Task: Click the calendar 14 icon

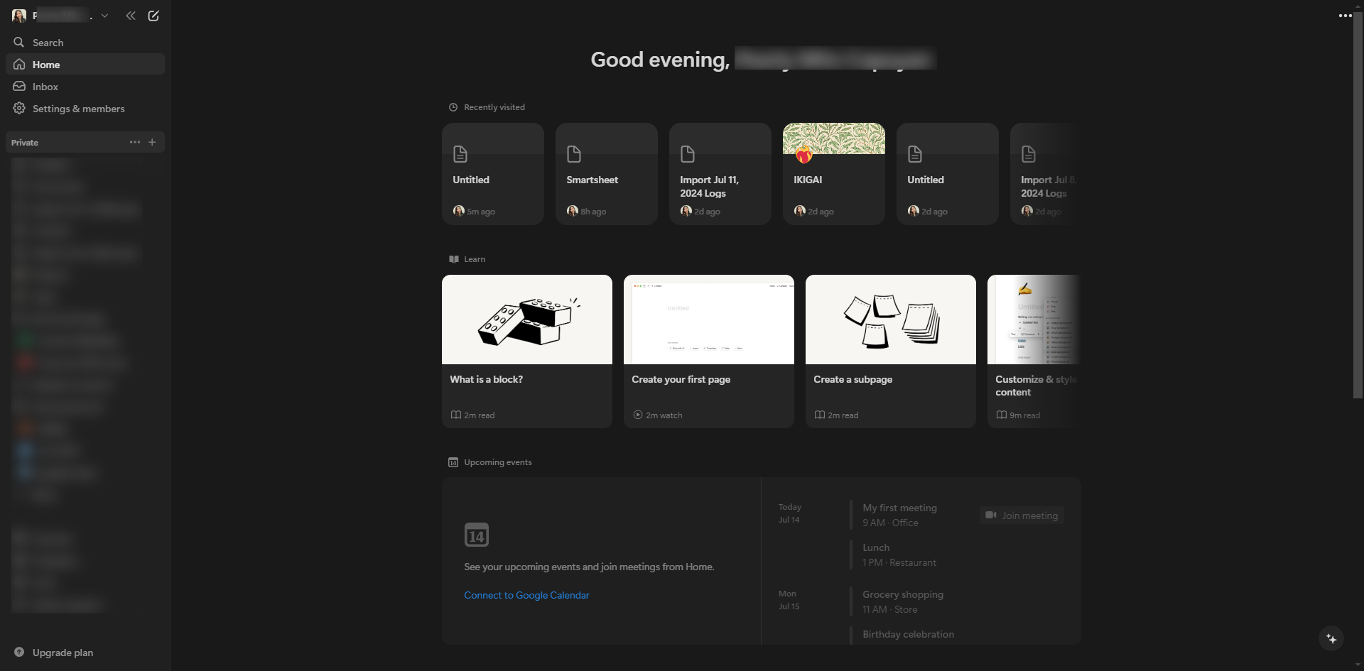Action: click(x=477, y=535)
